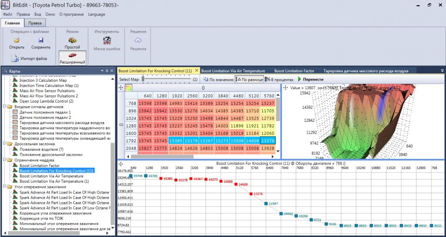Click Перенести green play arrow
The width and height of the screenshot is (446, 237).
[x=300, y=80]
